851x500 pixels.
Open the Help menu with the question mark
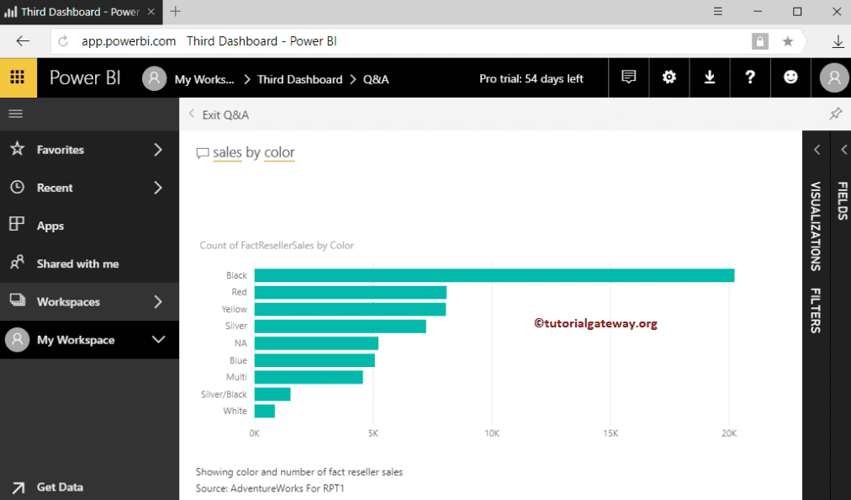[x=749, y=77]
